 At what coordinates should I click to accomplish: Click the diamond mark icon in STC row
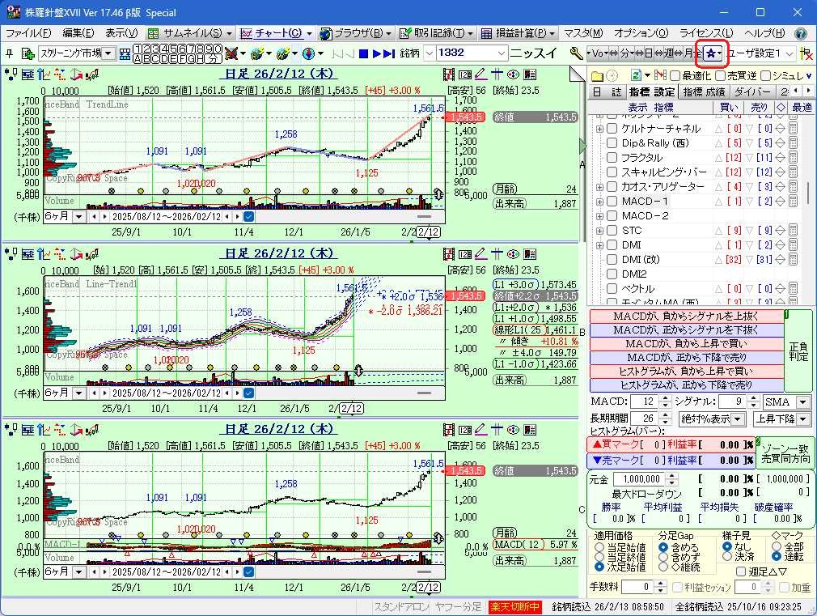pyautogui.click(x=781, y=231)
